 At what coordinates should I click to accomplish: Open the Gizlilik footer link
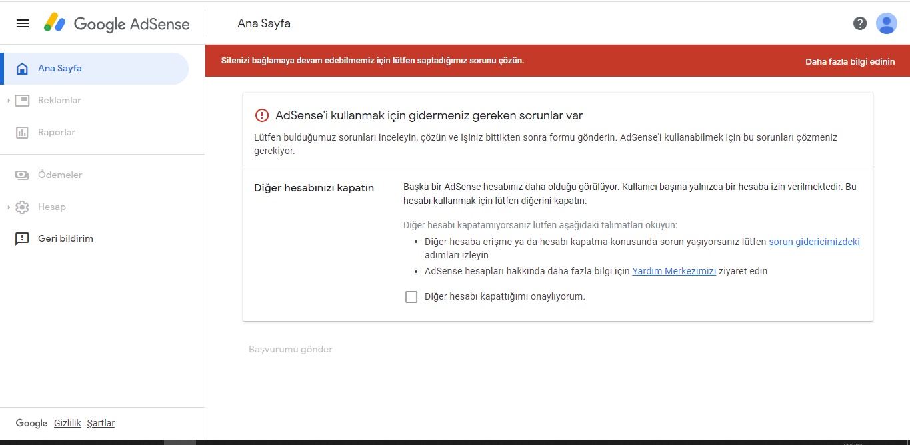pos(67,424)
